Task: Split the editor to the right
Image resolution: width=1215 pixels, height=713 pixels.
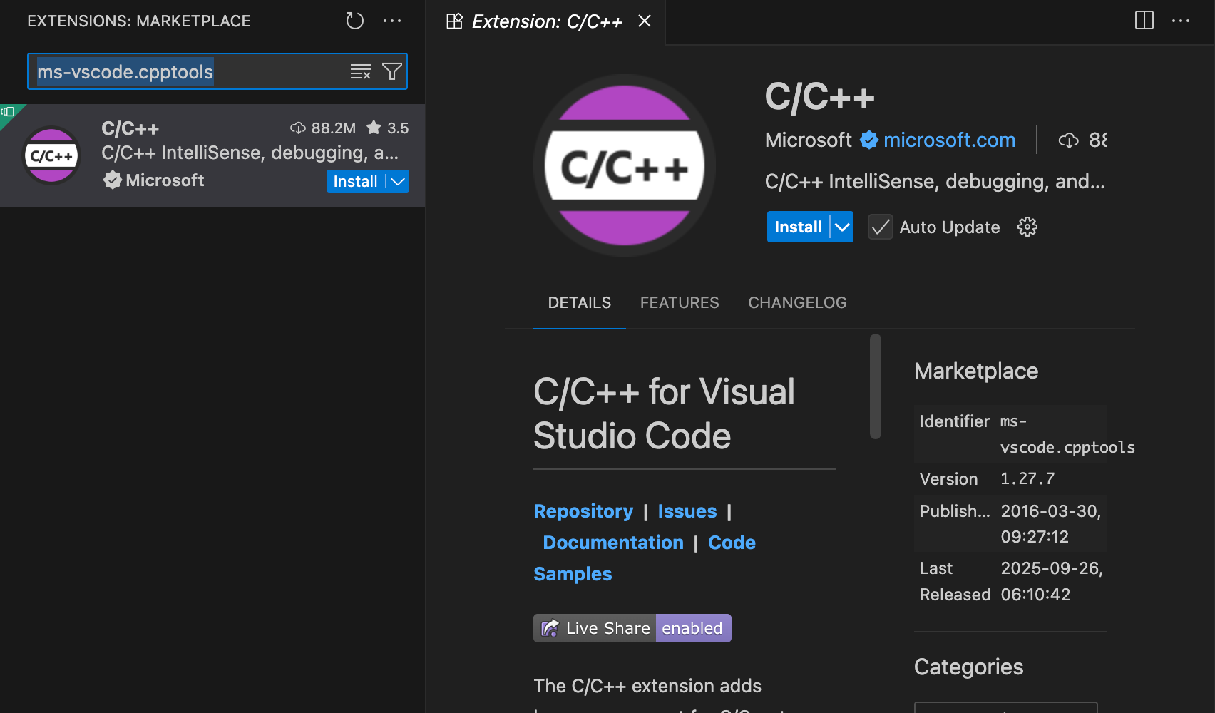Action: [x=1144, y=21]
